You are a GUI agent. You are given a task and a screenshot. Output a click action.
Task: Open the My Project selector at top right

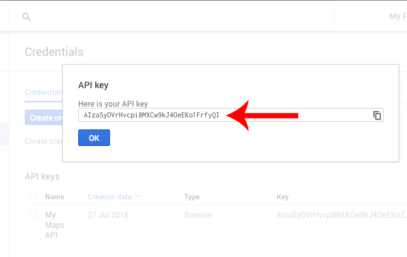[x=398, y=16]
